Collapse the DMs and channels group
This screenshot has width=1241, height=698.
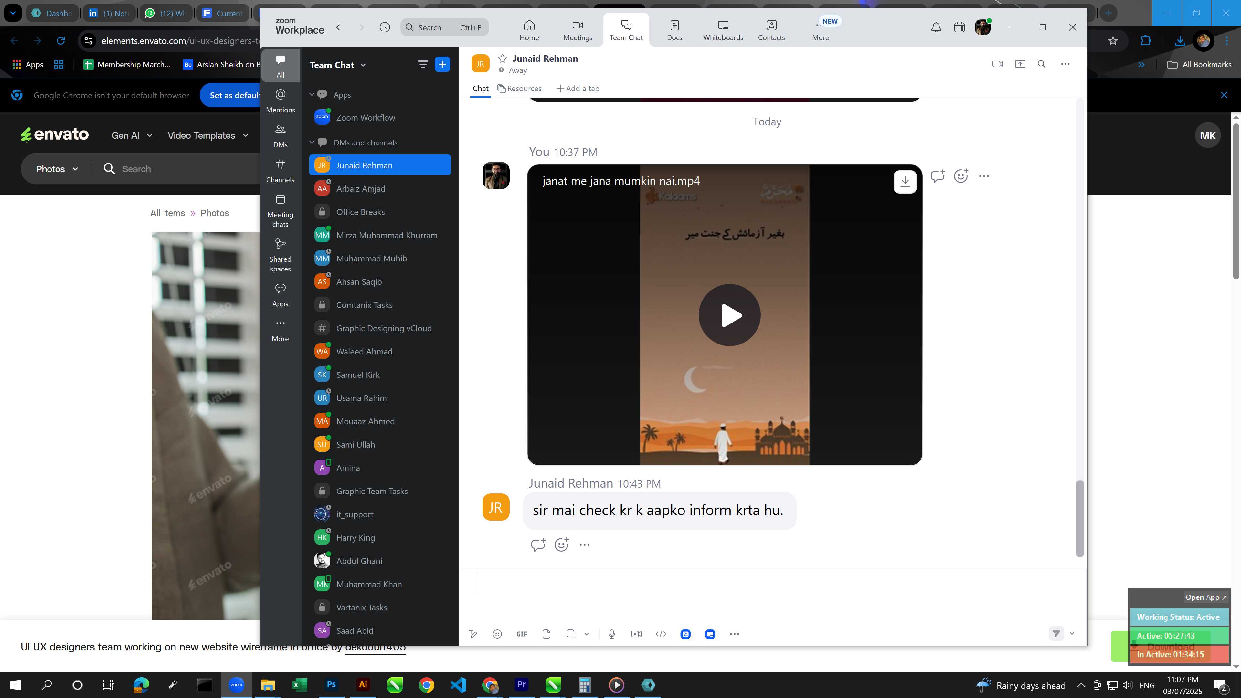312,142
